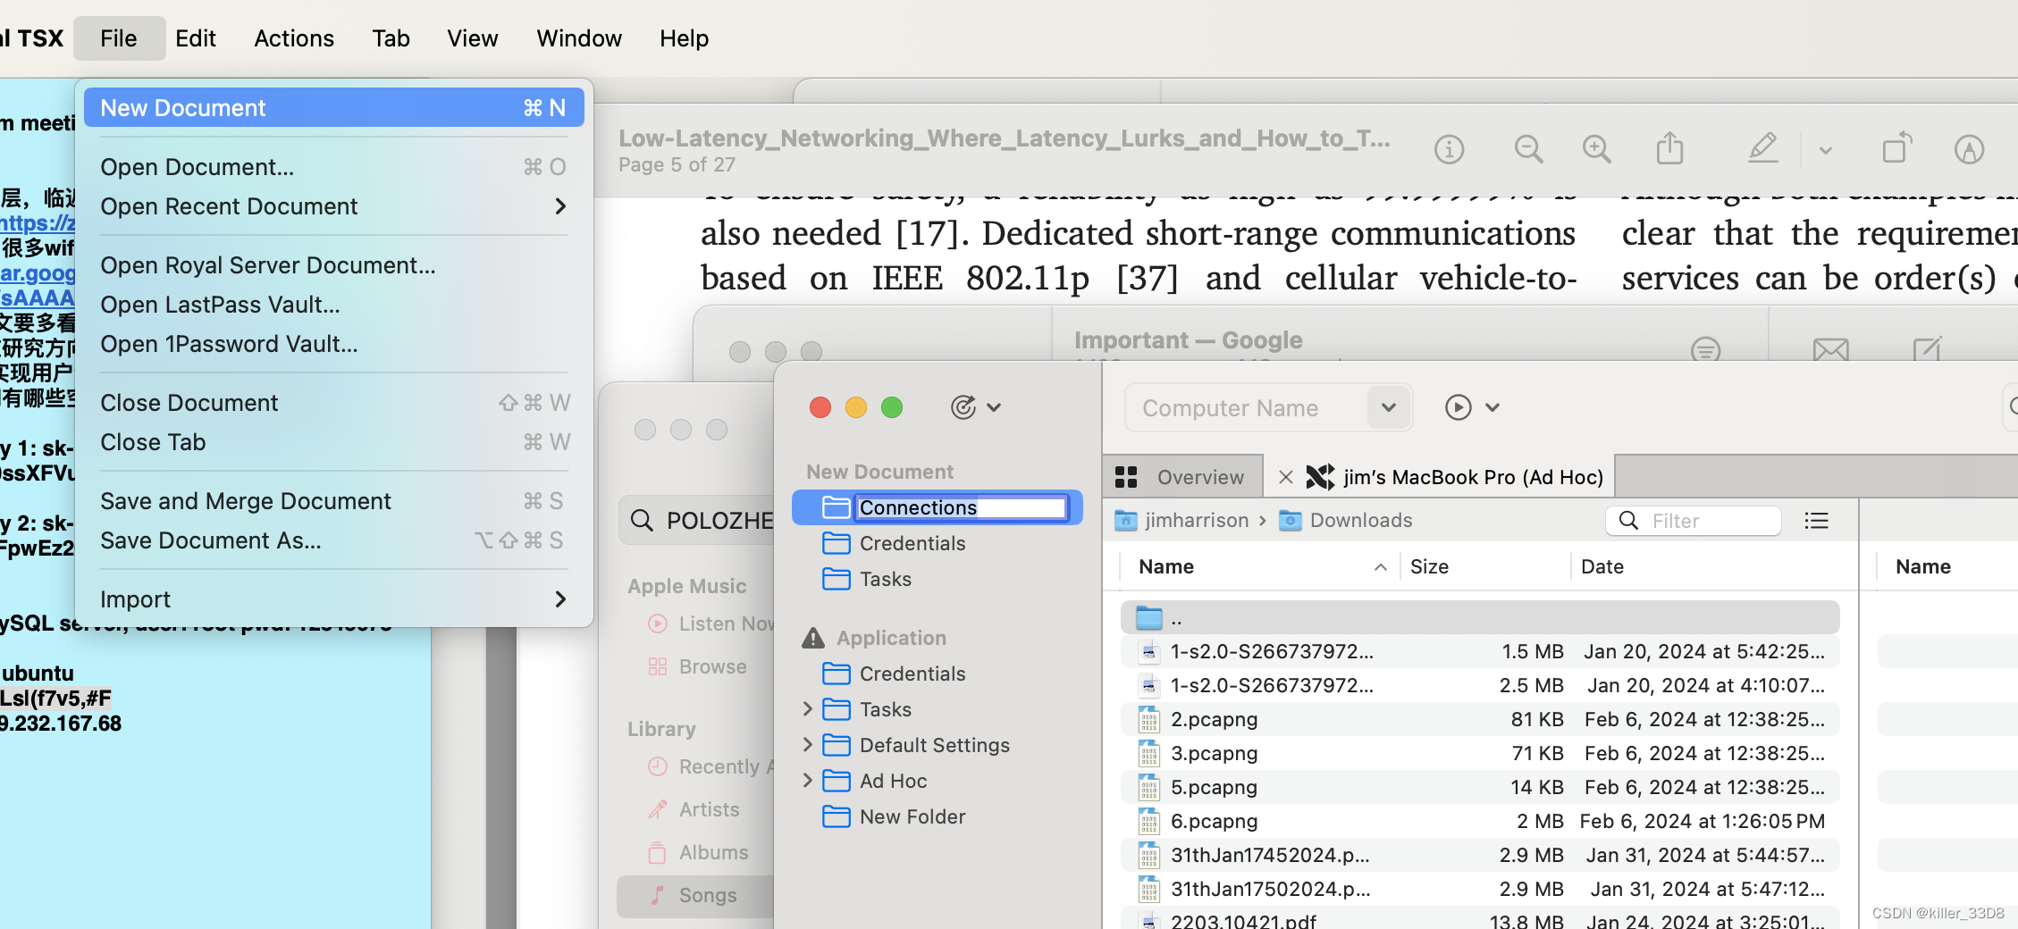Image resolution: width=2018 pixels, height=929 pixels.
Task: Click the info icon in PDF toolbar
Action: [x=1449, y=149]
